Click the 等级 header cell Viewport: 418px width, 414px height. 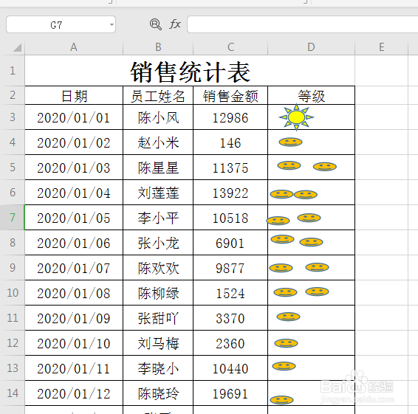[311, 95]
